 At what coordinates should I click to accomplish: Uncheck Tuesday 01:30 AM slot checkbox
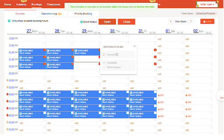coord(72,57)
